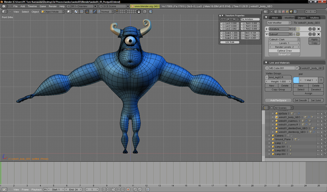This screenshot has width=327, height=192.
Task: Delete the Subsurf modifier
Action: click(318, 34)
